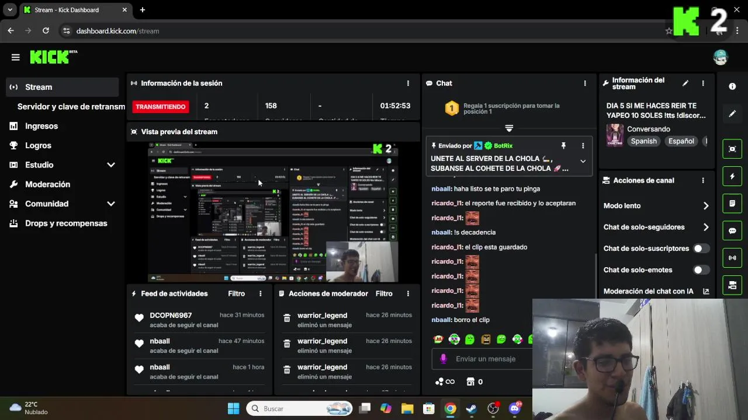The height and width of the screenshot is (420, 748).
Task: Click the purple microphone icon in the message box
Action: click(443, 359)
